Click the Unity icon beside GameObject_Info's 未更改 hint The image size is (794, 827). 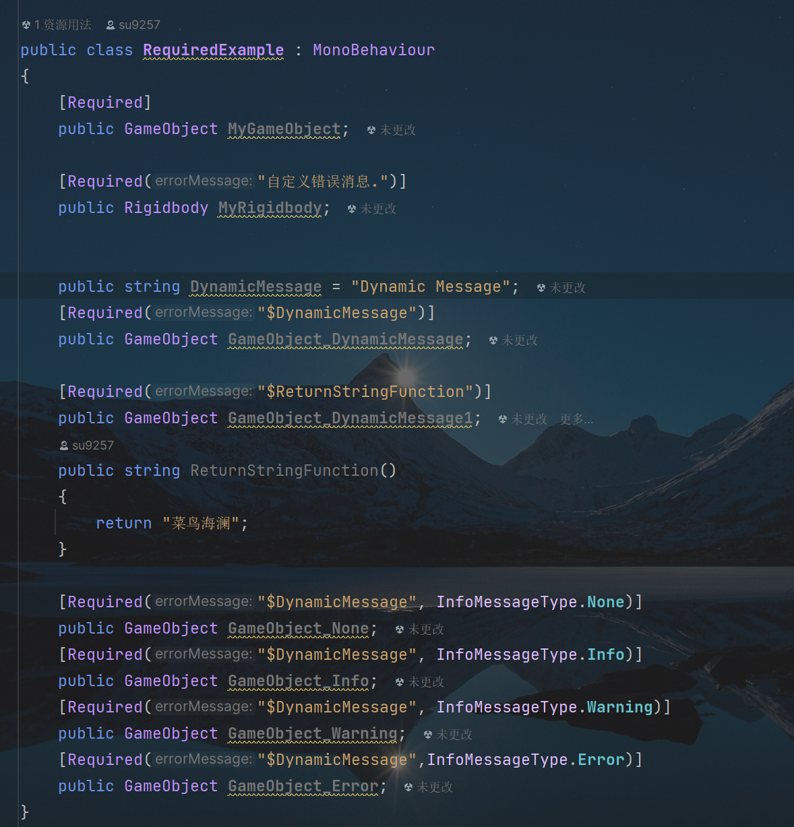(x=400, y=682)
